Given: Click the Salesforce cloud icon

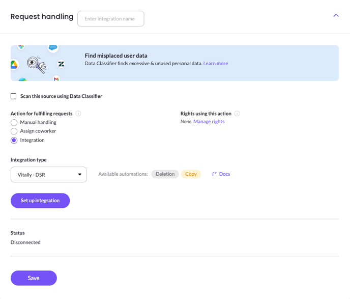Looking at the screenshot, I should [x=53, y=47].
